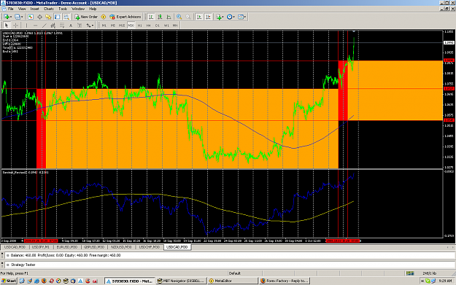456x285 pixels.
Task: Switch to MBT Navigator taskbar button
Action: [181, 281]
